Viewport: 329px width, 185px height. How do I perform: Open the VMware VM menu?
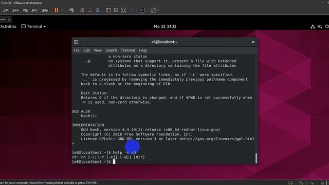pos(25,10)
